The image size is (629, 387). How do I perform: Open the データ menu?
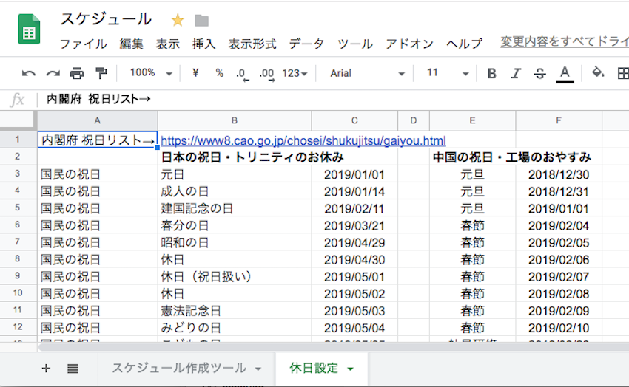(x=306, y=44)
